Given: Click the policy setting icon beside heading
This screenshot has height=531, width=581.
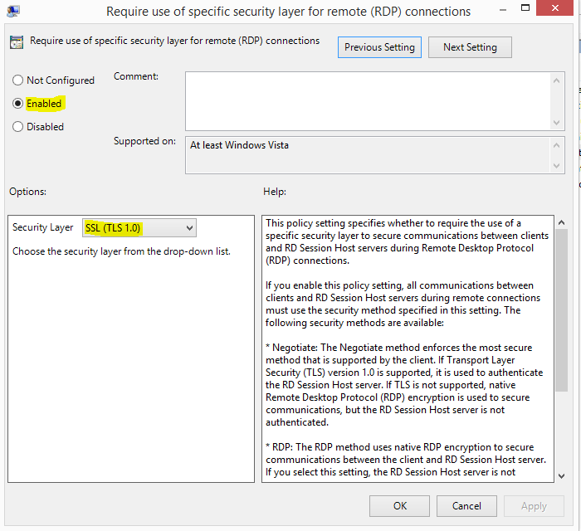Looking at the screenshot, I should pos(17,42).
